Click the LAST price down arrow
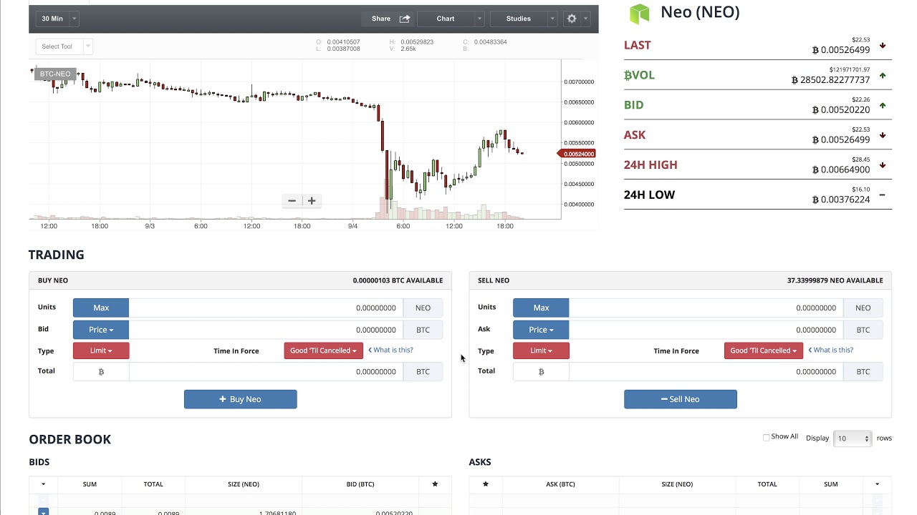 coord(883,45)
